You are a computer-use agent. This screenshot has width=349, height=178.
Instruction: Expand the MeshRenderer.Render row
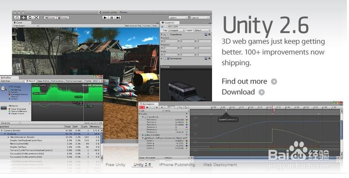[9, 137]
